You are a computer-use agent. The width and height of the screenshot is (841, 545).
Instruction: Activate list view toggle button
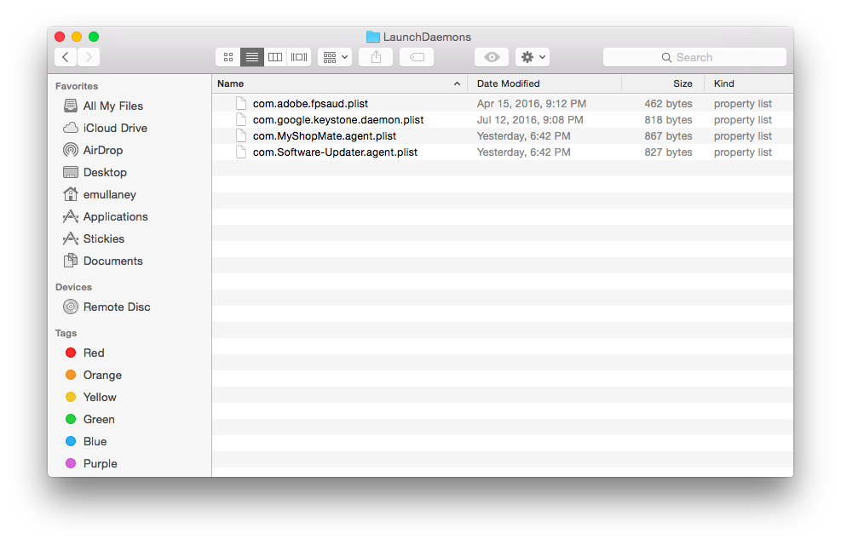(251, 57)
